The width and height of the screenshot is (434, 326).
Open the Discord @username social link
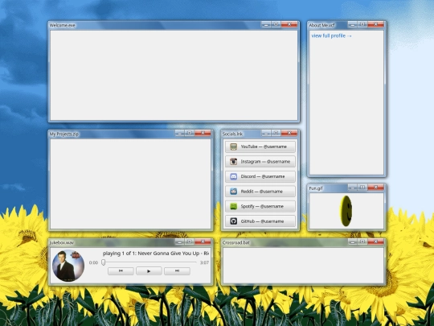[260, 176]
